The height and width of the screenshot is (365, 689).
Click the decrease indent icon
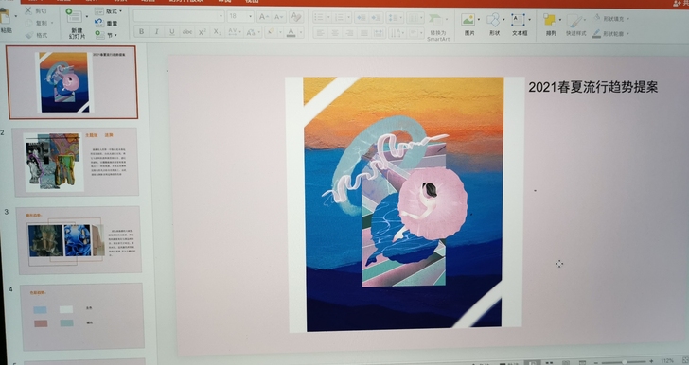click(x=362, y=18)
